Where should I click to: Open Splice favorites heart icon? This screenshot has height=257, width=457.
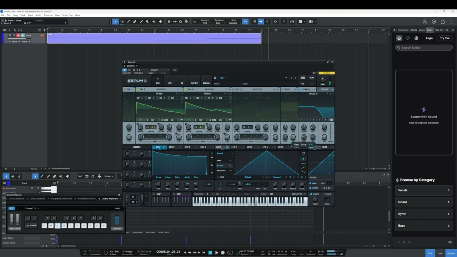408,38
